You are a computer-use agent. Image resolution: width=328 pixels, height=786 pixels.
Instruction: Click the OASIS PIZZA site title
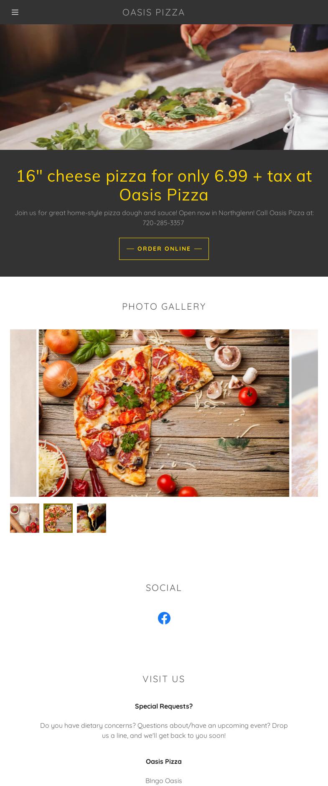(153, 12)
